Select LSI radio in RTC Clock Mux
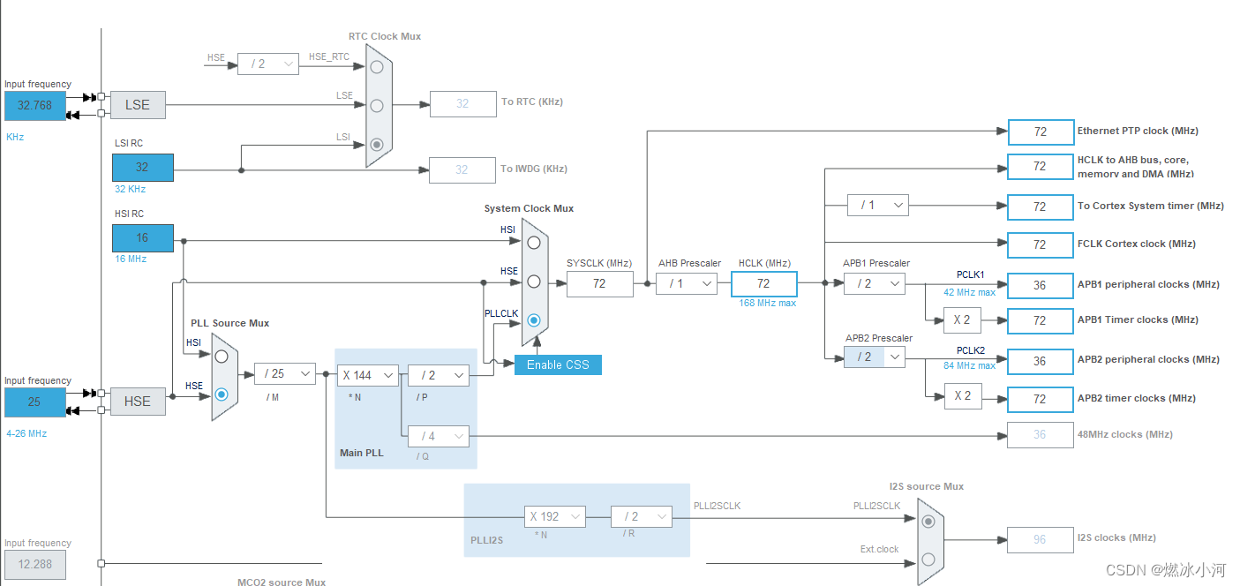1240x586 pixels. tap(377, 144)
